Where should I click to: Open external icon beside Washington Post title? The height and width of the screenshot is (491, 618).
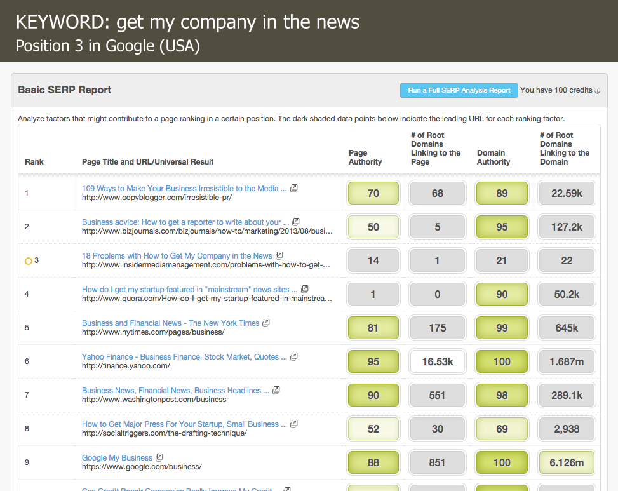point(276,390)
